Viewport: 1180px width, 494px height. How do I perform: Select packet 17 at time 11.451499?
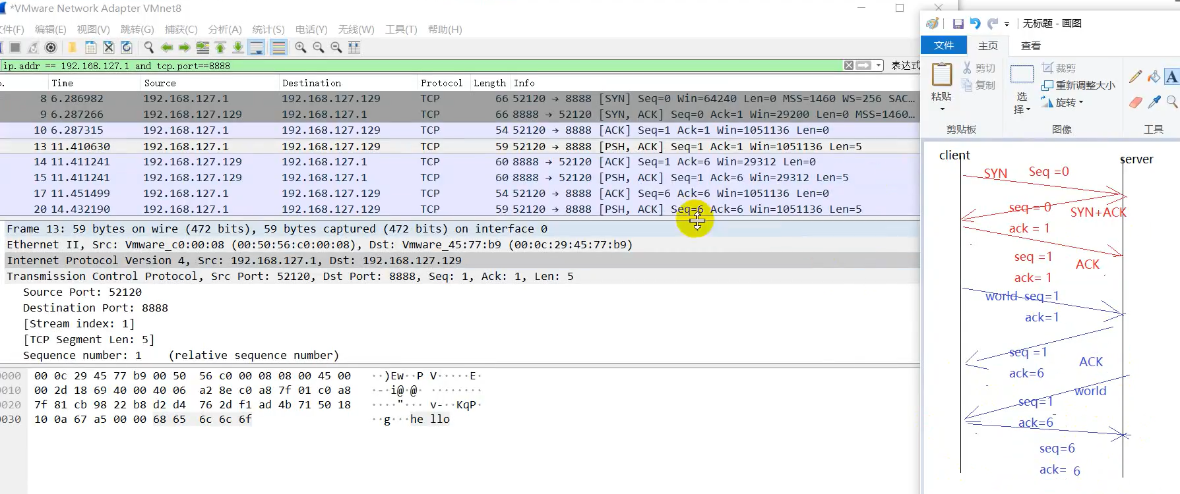460,194
